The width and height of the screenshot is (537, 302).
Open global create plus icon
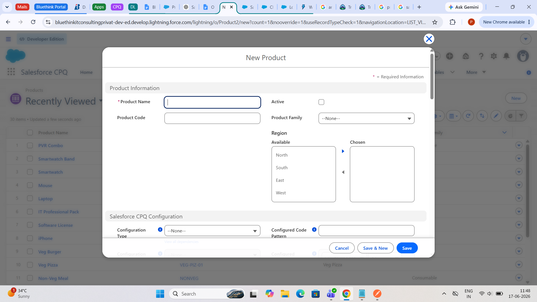click(449, 56)
